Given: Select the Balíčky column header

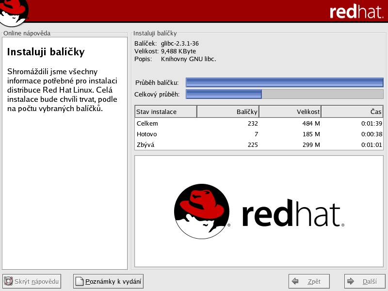Looking at the screenshot, I should point(228,112).
